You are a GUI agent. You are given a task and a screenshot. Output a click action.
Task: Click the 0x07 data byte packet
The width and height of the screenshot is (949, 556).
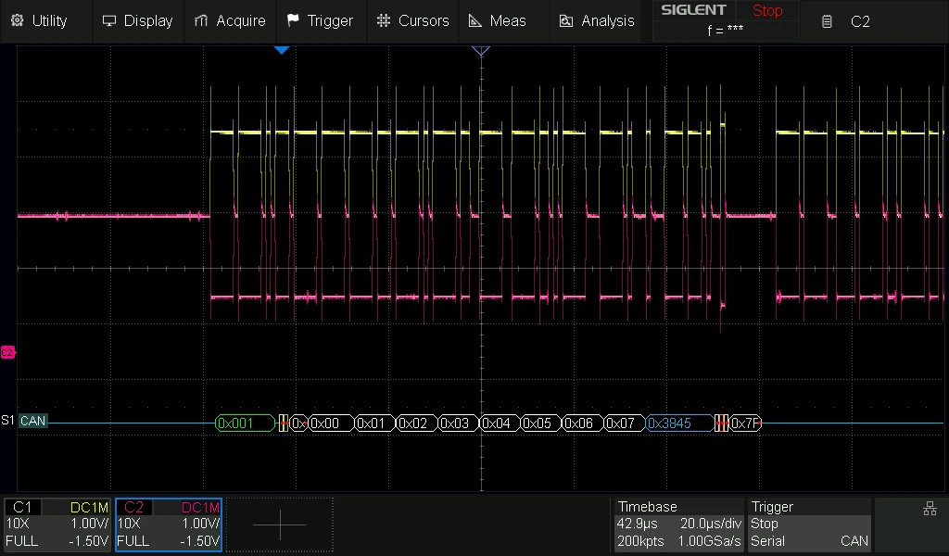(x=625, y=423)
